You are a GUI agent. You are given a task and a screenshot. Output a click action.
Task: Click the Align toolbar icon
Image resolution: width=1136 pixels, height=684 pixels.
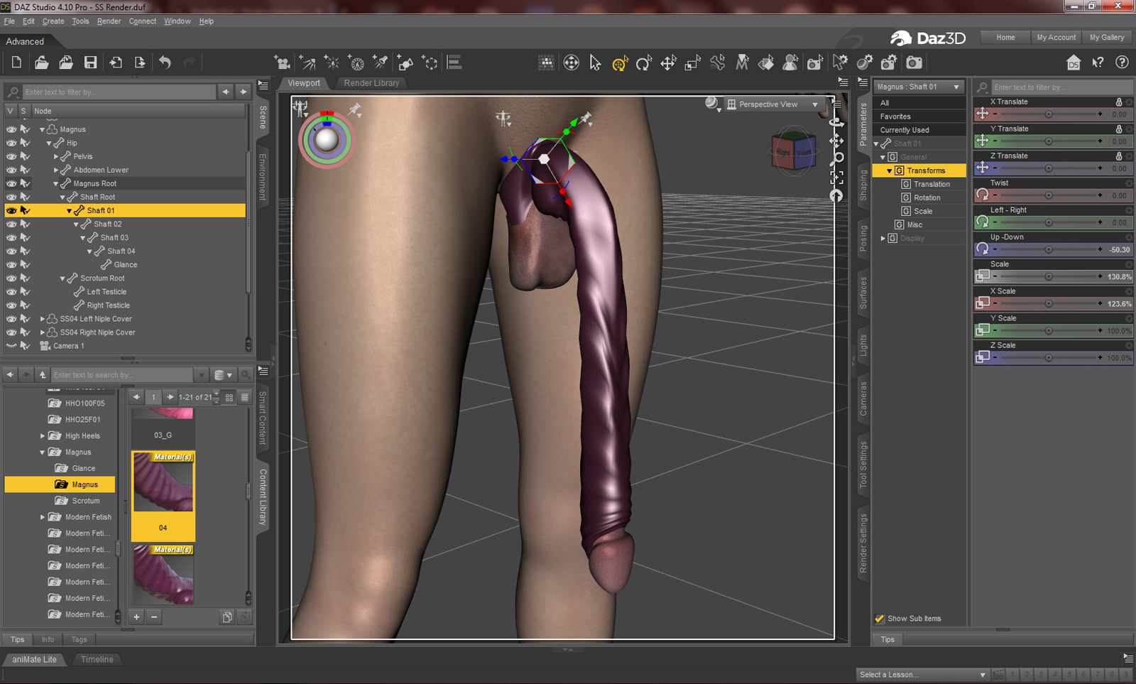454,63
